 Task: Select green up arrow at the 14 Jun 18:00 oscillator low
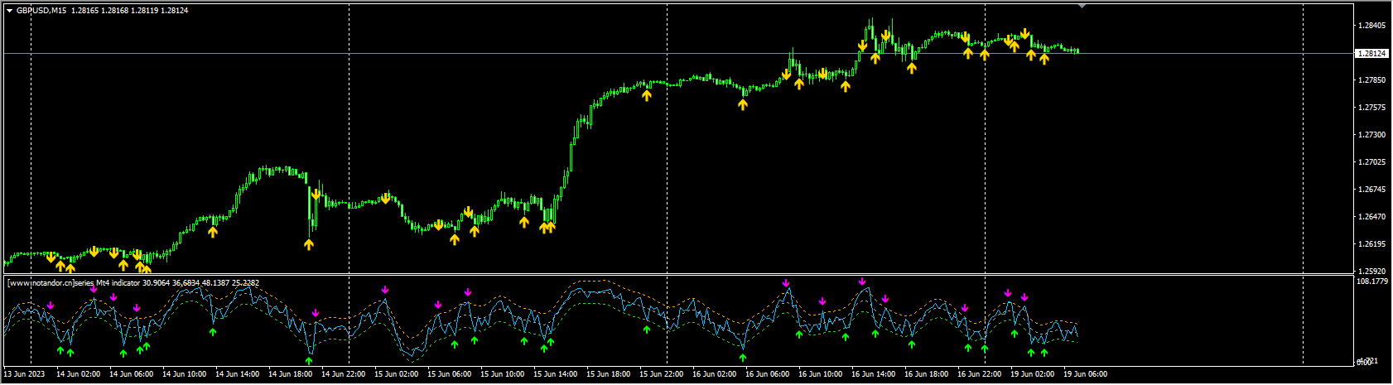click(309, 360)
